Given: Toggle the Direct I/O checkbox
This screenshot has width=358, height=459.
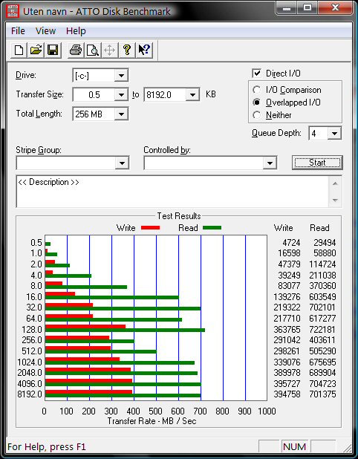Looking at the screenshot, I should point(257,74).
